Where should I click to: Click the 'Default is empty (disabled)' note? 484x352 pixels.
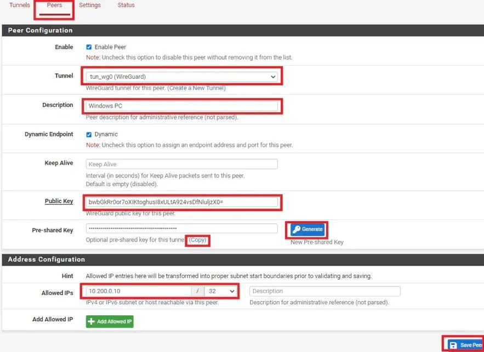click(x=122, y=184)
